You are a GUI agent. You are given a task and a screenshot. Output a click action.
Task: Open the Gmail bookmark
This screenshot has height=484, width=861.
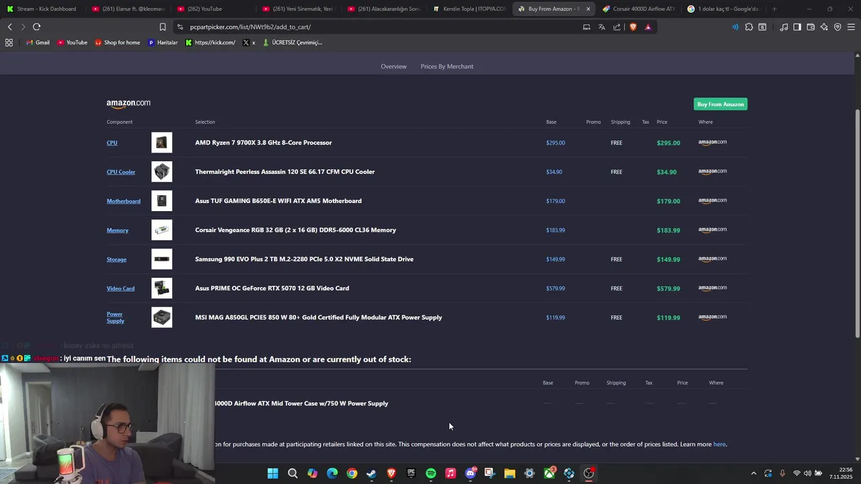point(38,42)
